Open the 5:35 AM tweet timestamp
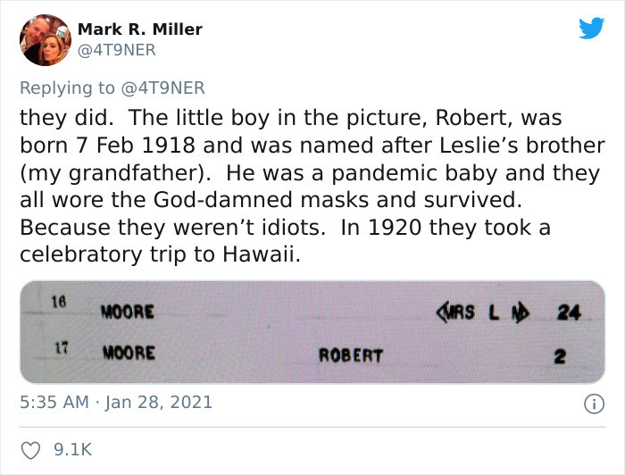 (54, 402)
